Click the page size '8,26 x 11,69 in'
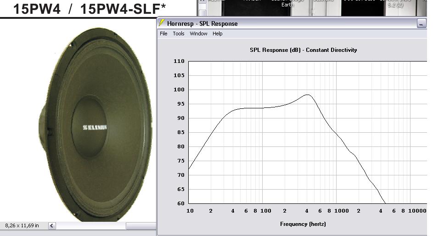The image size is (433, 236). pyautogui.click(x=22, y=225)
